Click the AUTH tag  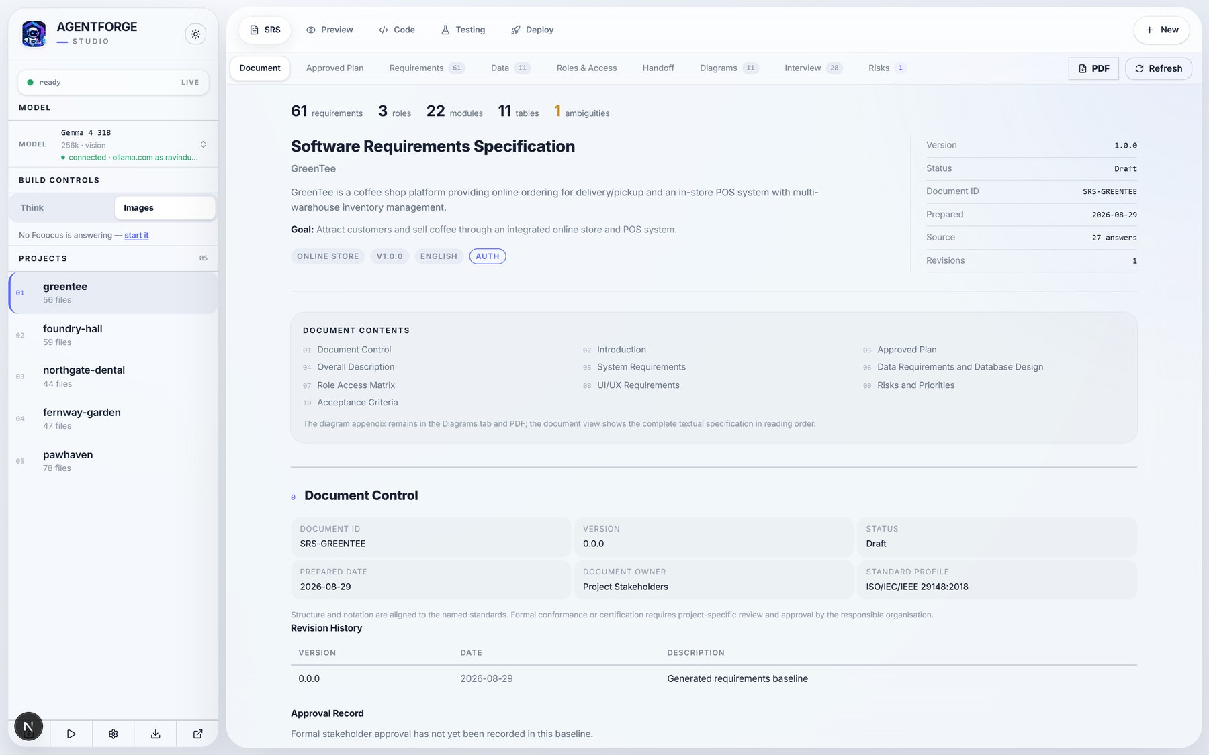pyautogui.click(x=488, y=256)
